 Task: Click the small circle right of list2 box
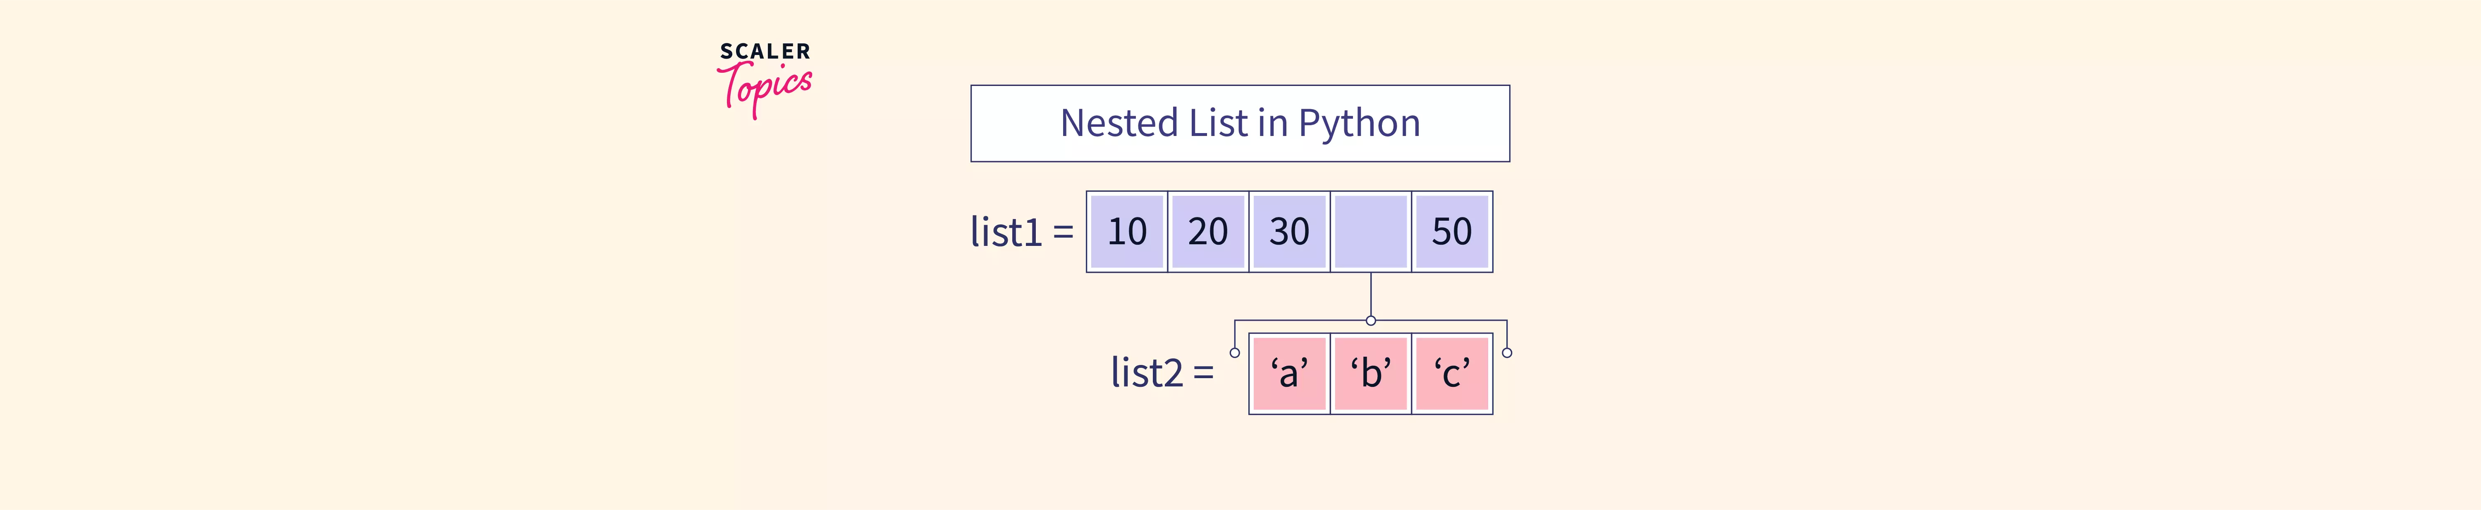[x=1507, y=353]
